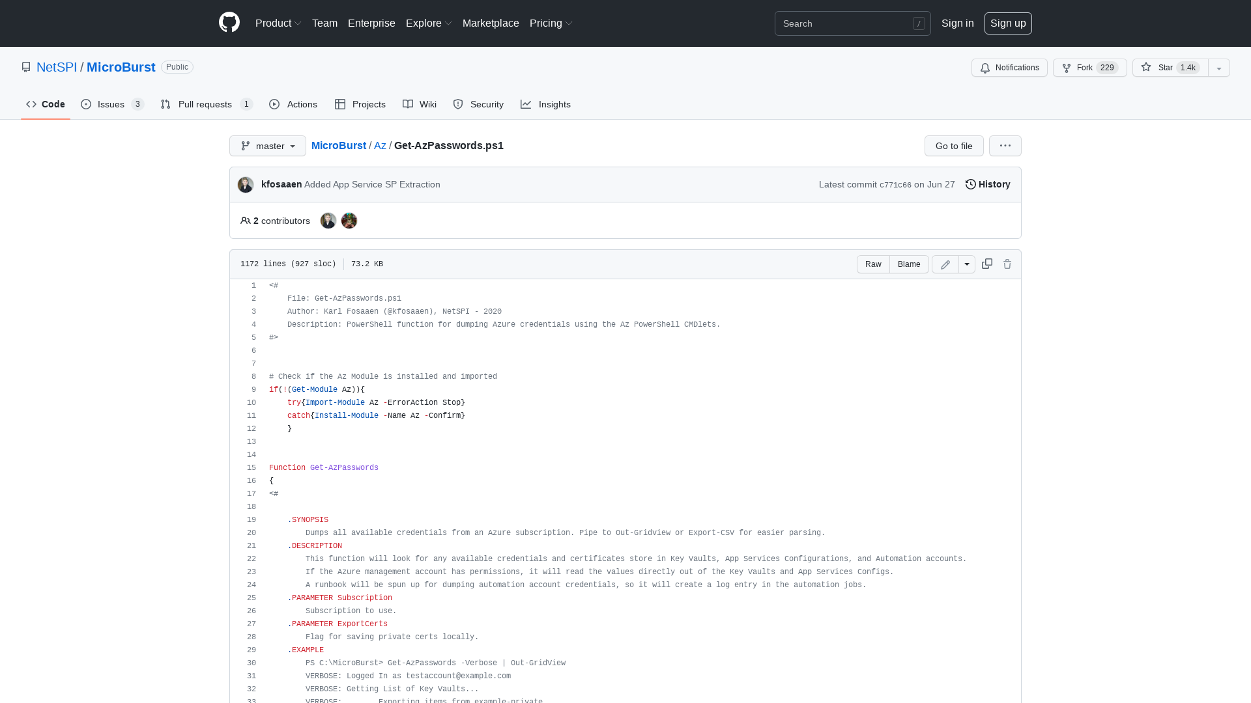Navigate to the Az folder breadcrumb
Screen dimensions: 1251x703
coord(380,146)
